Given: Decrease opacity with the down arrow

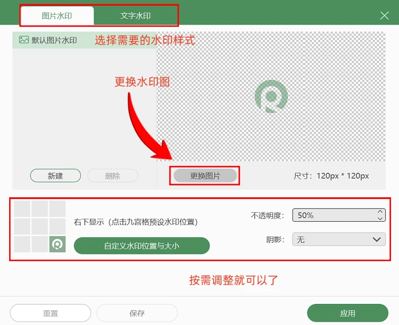Looking at the screenshot, I should click(380, 218).
